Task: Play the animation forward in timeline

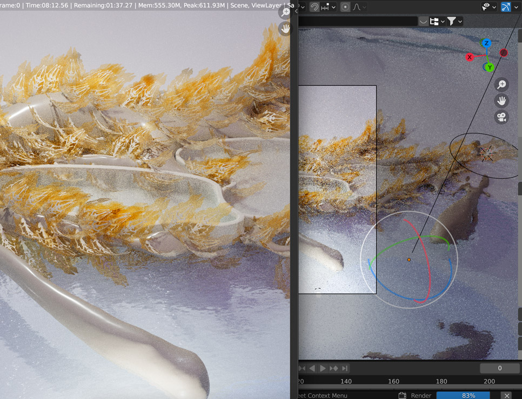Action: [x=323, y=368]
